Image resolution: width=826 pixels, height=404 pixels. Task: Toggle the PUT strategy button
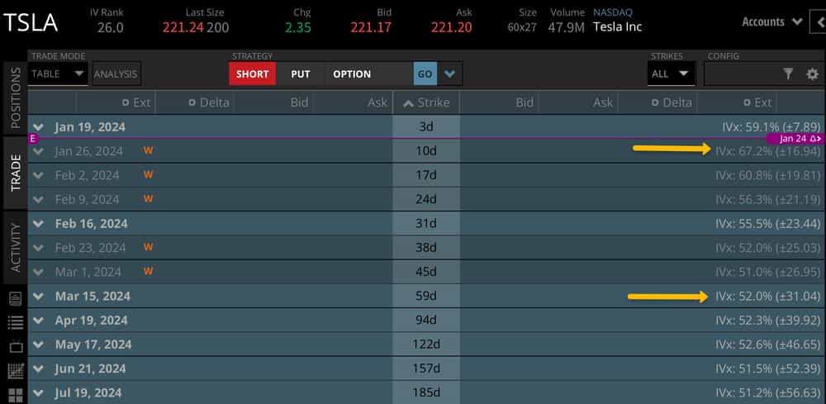click(x=301, y=74)
